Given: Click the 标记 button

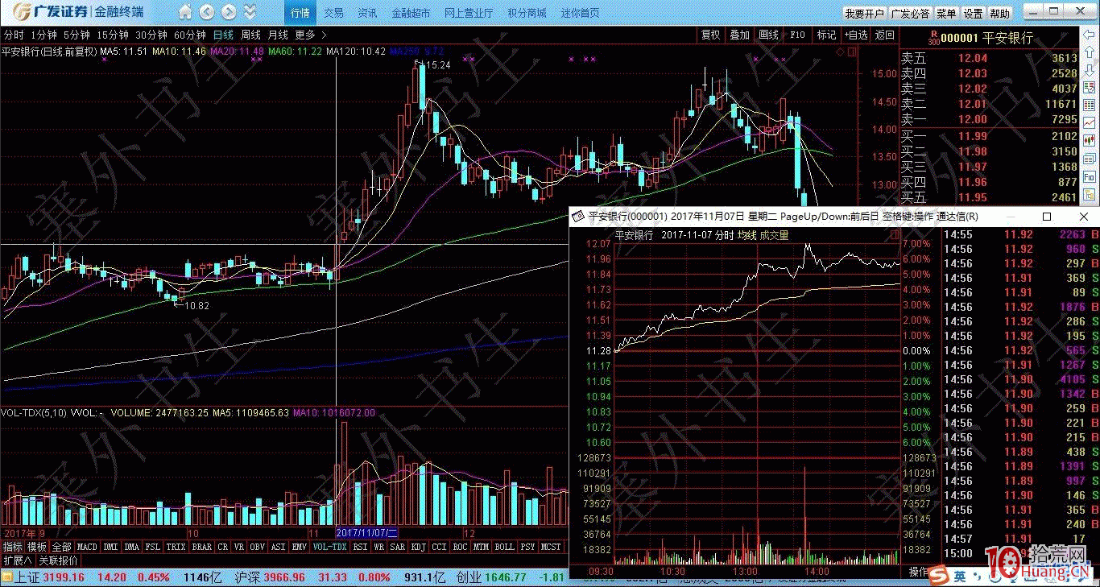Looking at the screenshot, I should pyautogui.click(x=826, y=35).
